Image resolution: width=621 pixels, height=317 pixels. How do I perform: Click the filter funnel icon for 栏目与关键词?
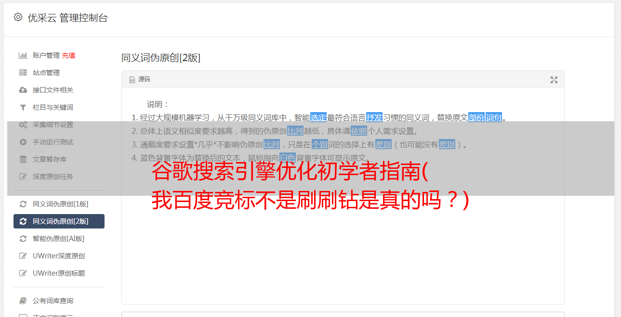click(23, 107)
